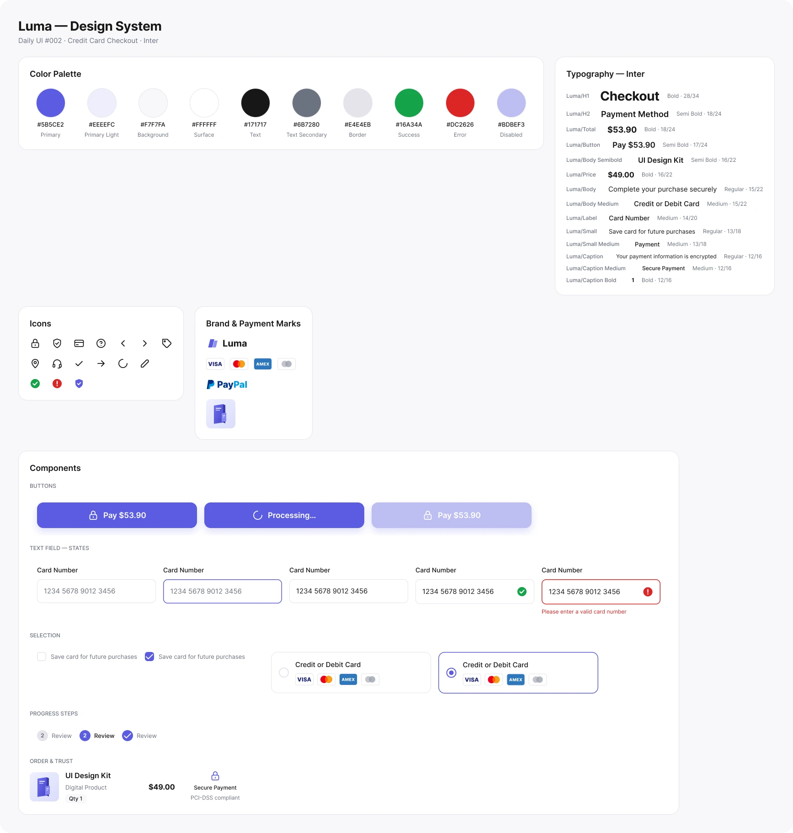This screenshot has width=793, height=833.
Task: Click the inactive gray step 2 Review
Action: coord(54,736)
